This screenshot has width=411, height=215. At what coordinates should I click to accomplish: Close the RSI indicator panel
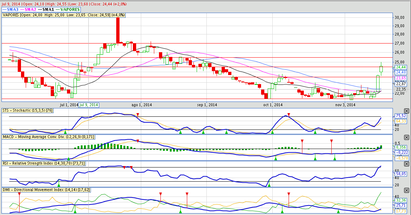point(406,164)
